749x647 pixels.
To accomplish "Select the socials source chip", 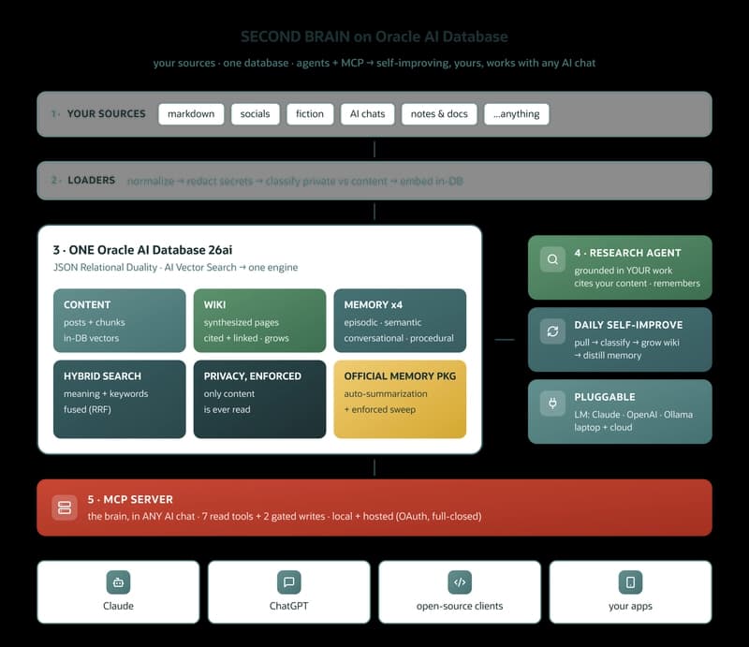I will click(x=255, y=114).
